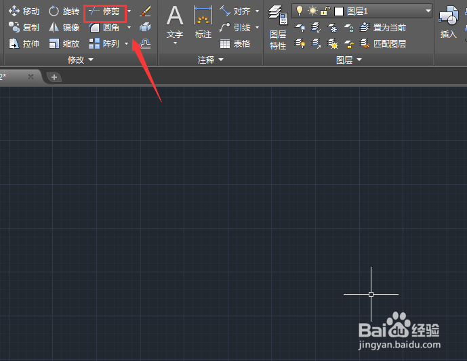Expand the Array tool dropdown arrow

[127, 44]
